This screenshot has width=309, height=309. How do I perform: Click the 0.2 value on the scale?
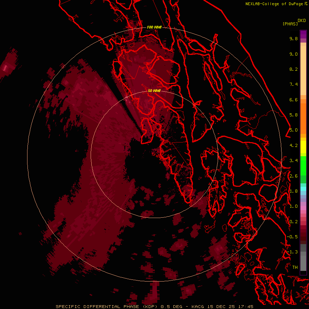(x=294, y=222)
